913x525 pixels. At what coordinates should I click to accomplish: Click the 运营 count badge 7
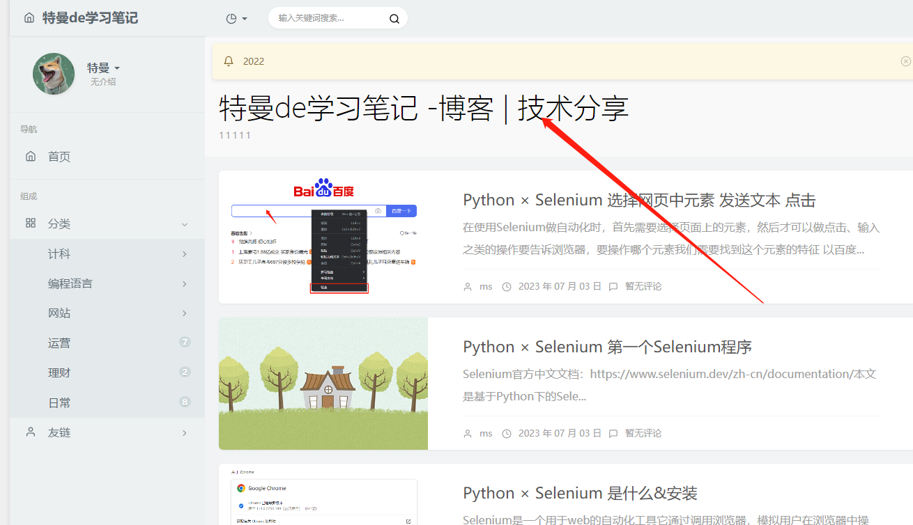click(x=185, y=342)
